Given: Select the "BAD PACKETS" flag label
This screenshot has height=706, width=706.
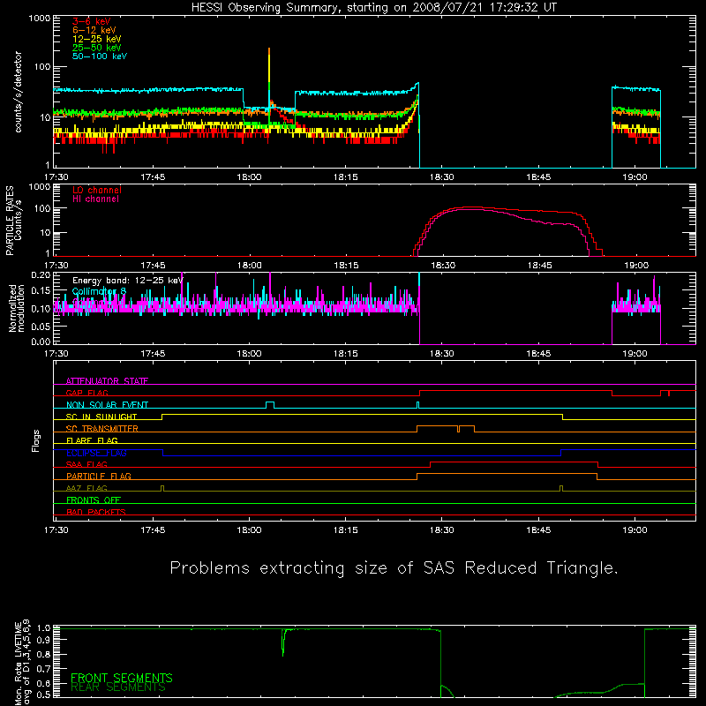Looking at the screenshot, I should (96, 512).
